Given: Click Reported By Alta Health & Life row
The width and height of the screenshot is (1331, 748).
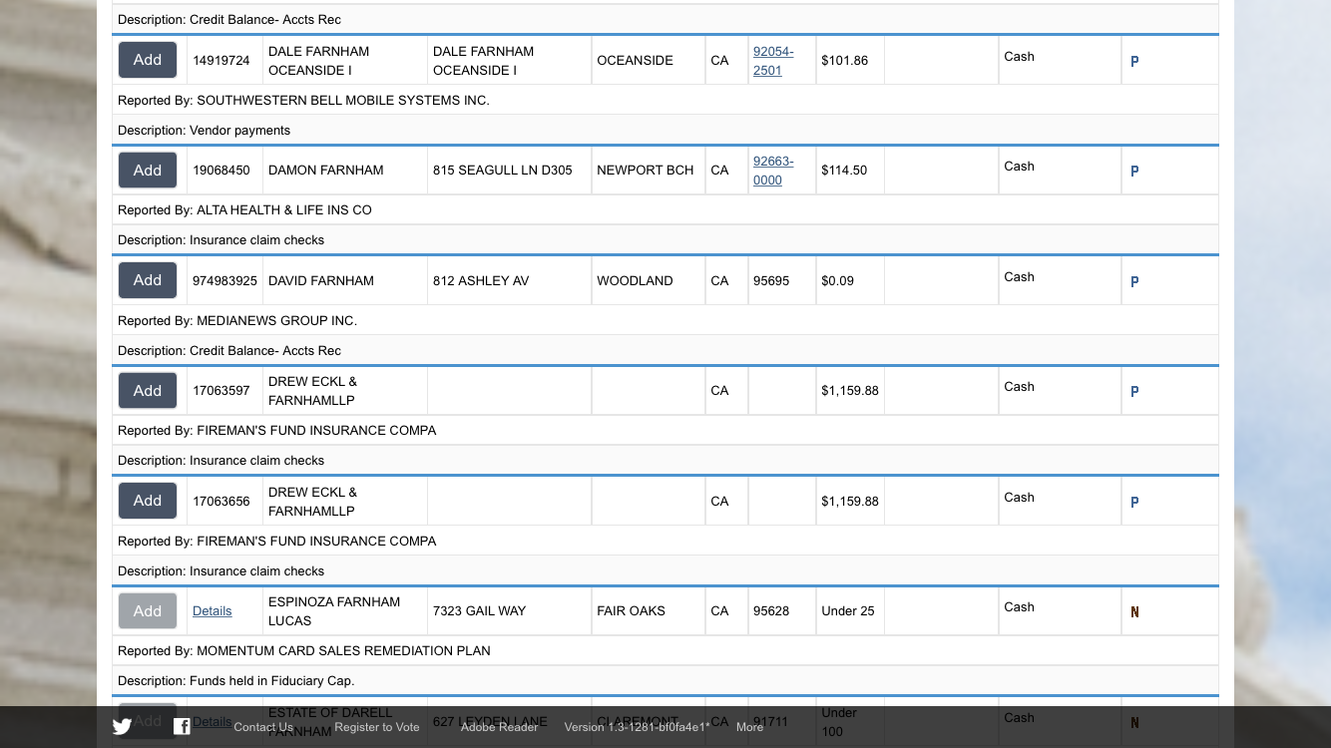Looking at the screenshot, I should pyautogui.click(x=665, y=210).
